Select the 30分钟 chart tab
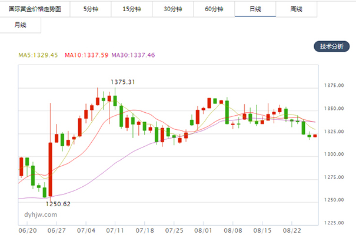The image size is (356, 235). pyautogui.click(x=173, y=9)
